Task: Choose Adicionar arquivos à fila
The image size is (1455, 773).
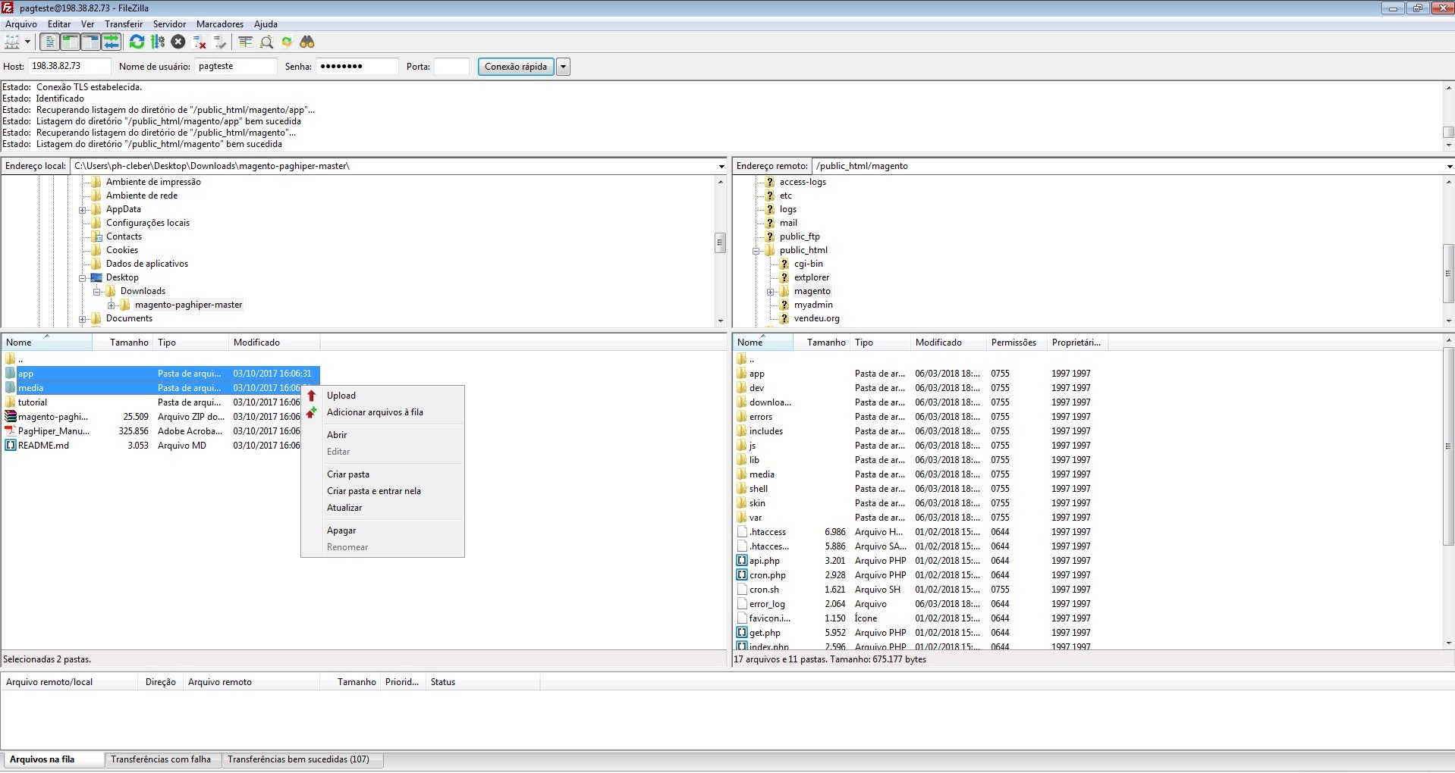Action: click(x=382, y=412)
